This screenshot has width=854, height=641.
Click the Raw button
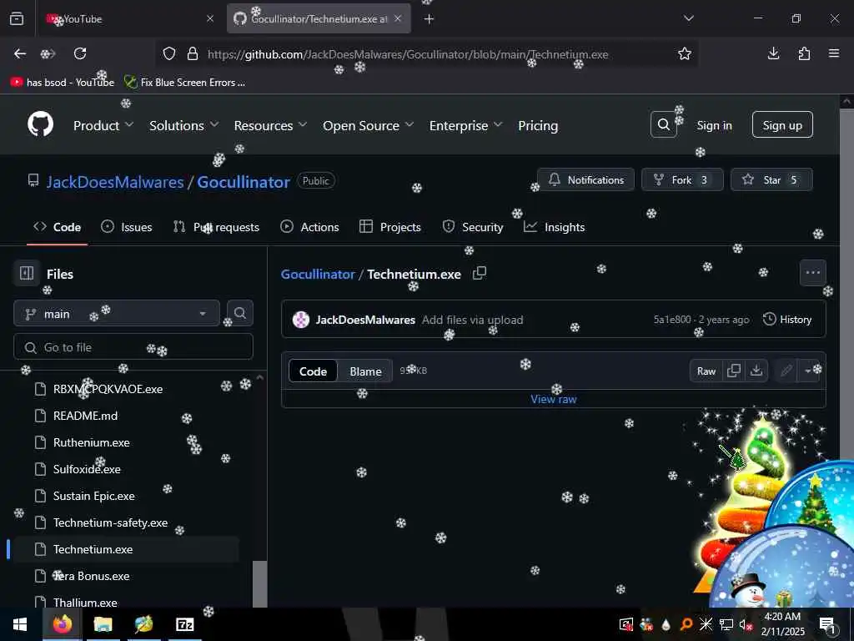[706, 371]
